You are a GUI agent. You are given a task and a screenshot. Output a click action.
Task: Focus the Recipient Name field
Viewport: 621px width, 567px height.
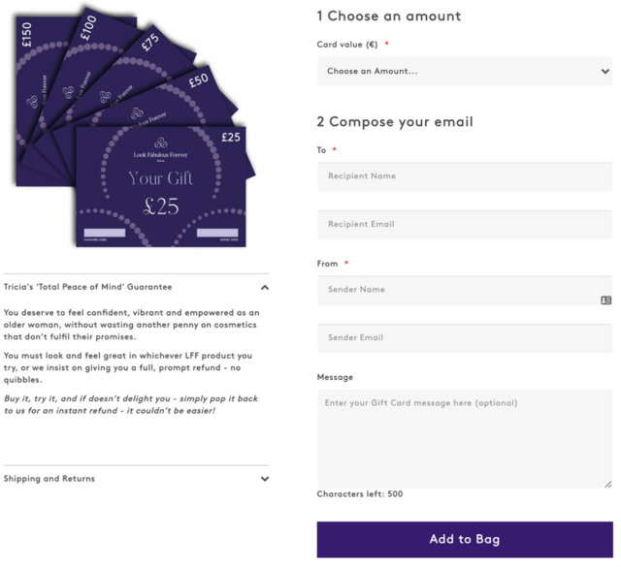coord(464,176)
